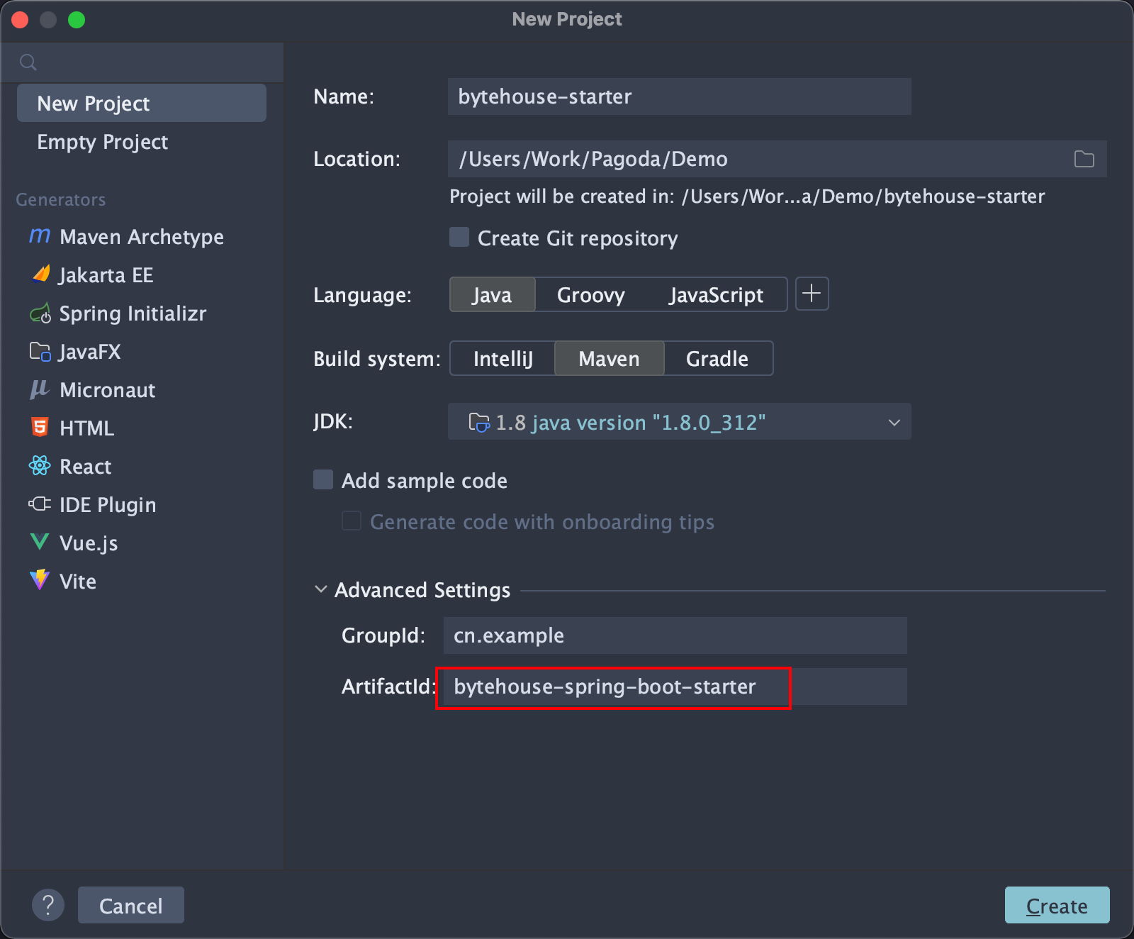The width and height of the screenshot is (1134, 939).
Task: Collapse the Advanced Settings section
Action: [x=321, y=589]
